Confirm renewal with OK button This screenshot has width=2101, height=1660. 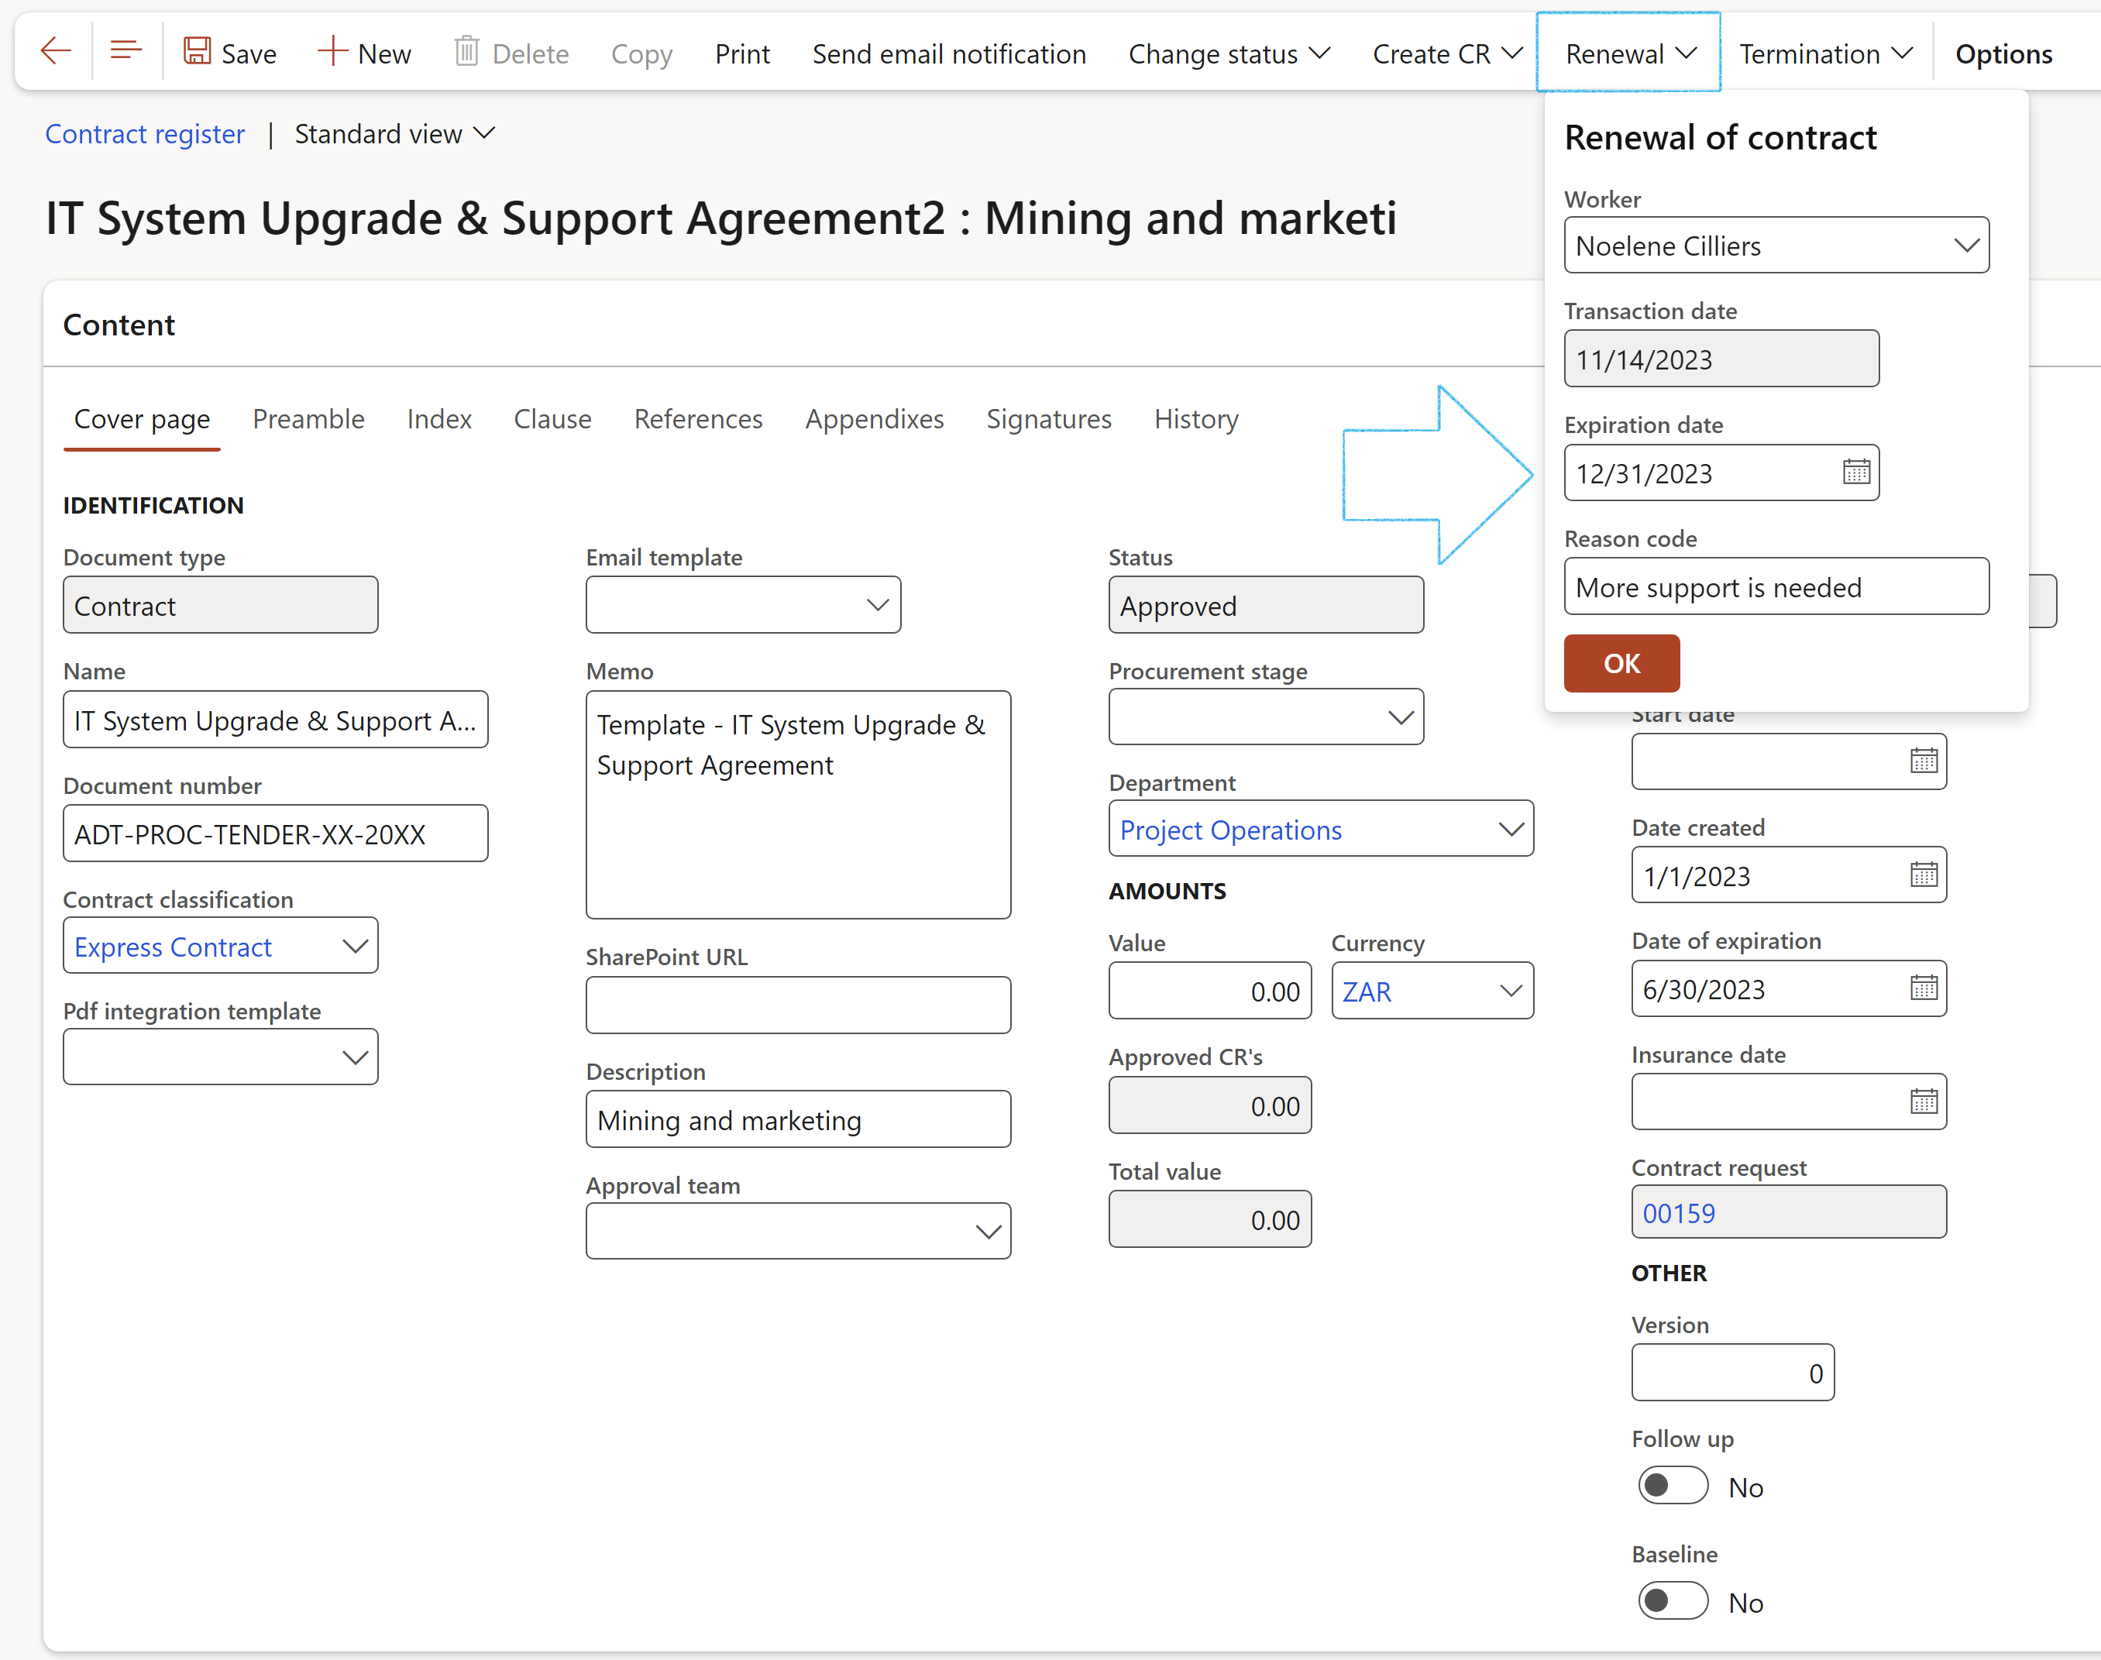coord(1621,663)
